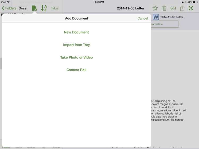The width and height of the screenshot is (199, 149).
Task: Open Camera Roll option
Action: coord(76,70)
